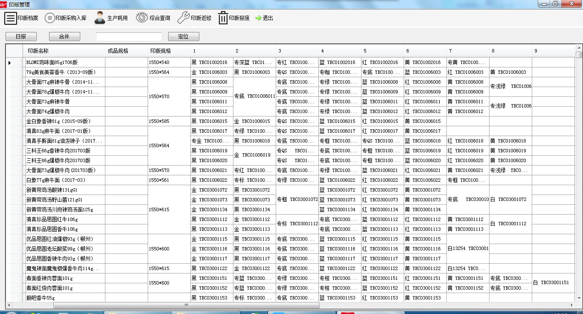Click the 印版采购入库 icon
This screenshot has height=314, width=583.
click(x=50, y=18)
